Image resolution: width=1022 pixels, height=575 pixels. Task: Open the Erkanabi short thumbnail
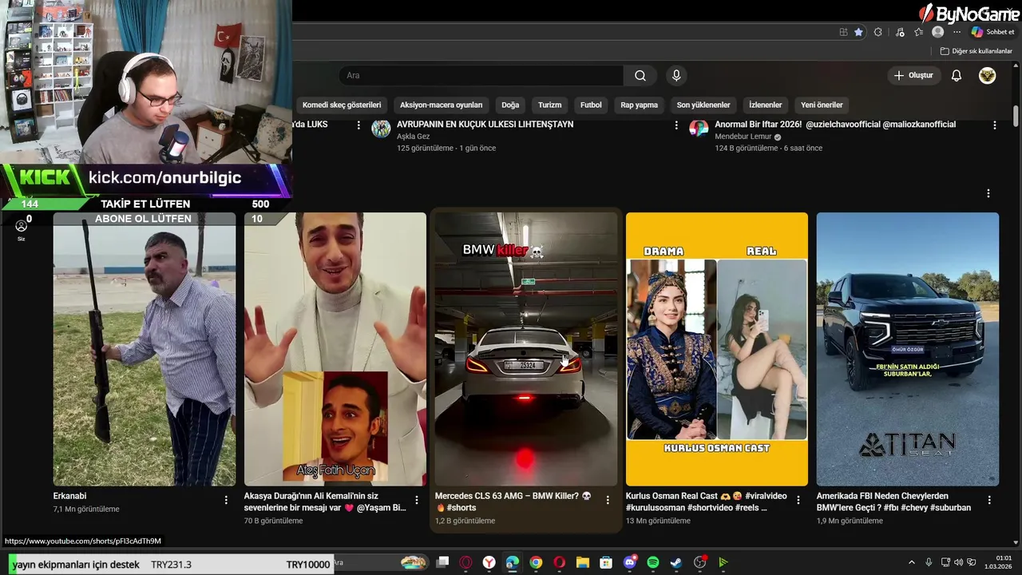(x=145, y=349)
